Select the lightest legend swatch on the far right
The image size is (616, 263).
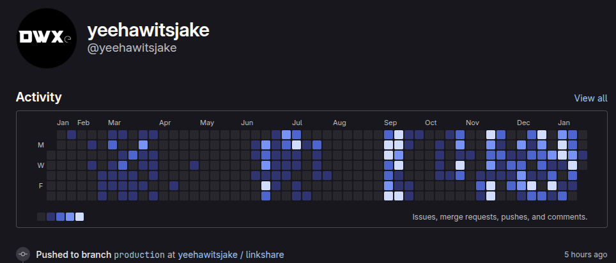[x=80, y=217]
